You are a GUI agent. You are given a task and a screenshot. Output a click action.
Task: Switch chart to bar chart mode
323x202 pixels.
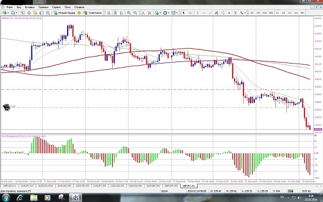pos(109,13)
